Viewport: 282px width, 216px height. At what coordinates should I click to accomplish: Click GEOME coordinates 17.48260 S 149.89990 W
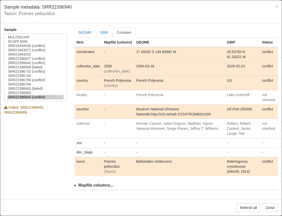tap(156, 52)
